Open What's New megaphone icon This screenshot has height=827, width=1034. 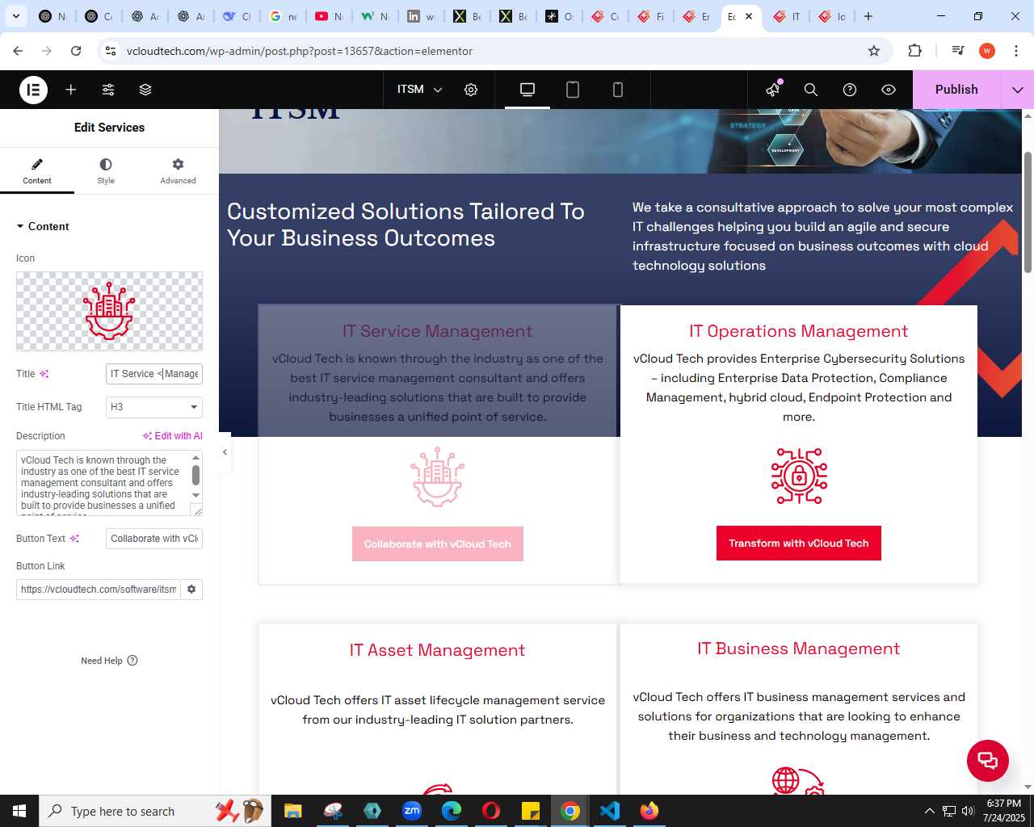pyautogui.click(x=773, y=90)
